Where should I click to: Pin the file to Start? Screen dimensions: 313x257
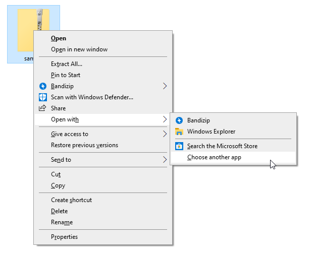coord(66,75)
